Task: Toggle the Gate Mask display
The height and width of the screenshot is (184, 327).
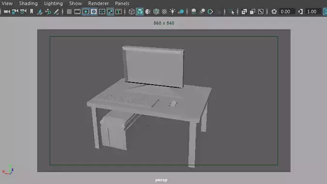Action: pyautogui.click(x=94, y=12)
